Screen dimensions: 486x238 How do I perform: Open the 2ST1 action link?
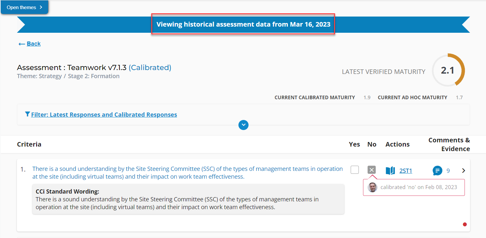pos(406,171)
